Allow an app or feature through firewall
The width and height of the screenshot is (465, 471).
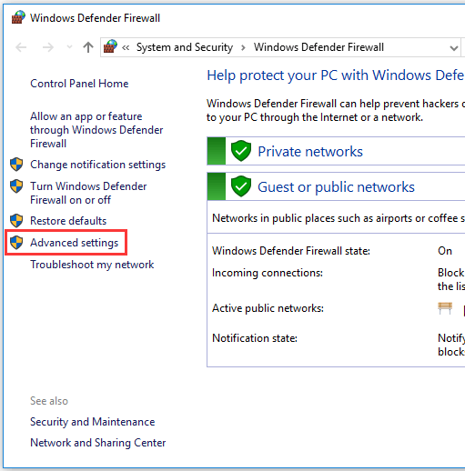(96, 130)
